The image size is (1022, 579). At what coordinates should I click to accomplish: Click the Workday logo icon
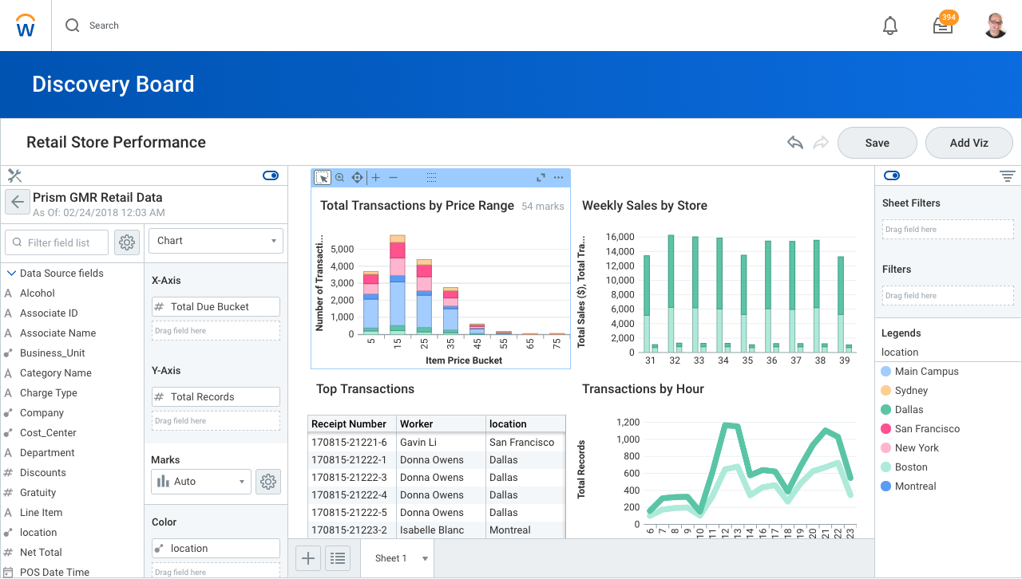(x=26, y=26)
